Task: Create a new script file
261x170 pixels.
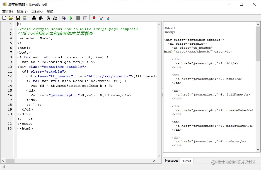Action: [x=4, y=18]
